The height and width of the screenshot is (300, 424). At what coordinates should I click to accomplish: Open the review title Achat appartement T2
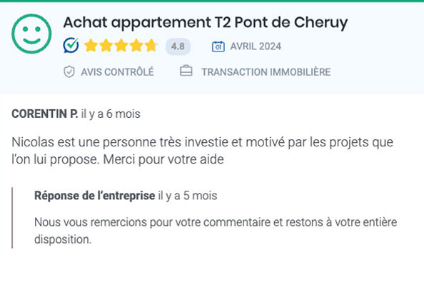pos(206,22)
